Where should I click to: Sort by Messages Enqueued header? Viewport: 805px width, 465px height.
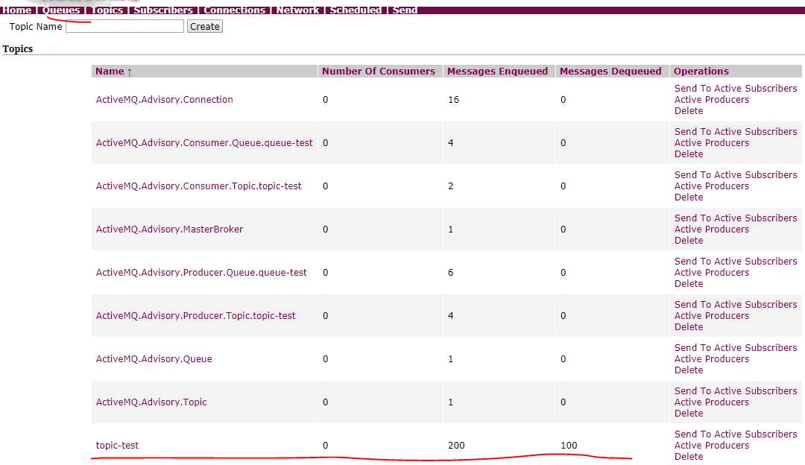point(497,72)
